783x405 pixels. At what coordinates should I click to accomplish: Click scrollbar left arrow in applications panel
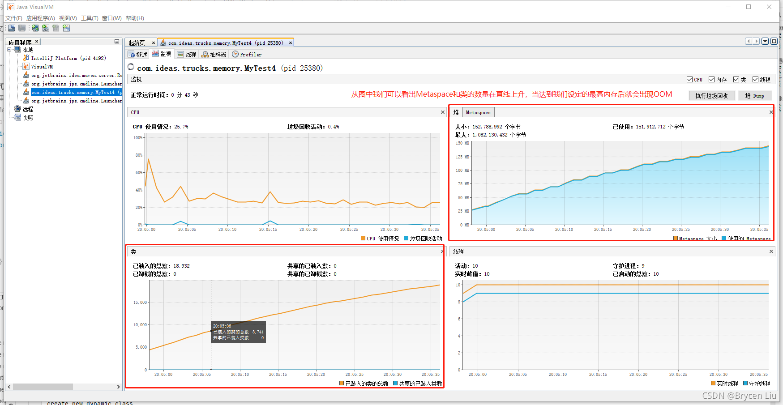pos(9,387)
